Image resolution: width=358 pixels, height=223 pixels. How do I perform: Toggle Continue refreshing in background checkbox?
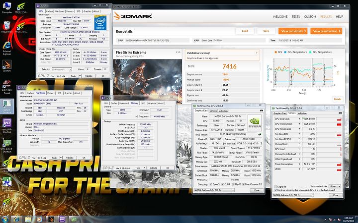(x=275, y=190)
